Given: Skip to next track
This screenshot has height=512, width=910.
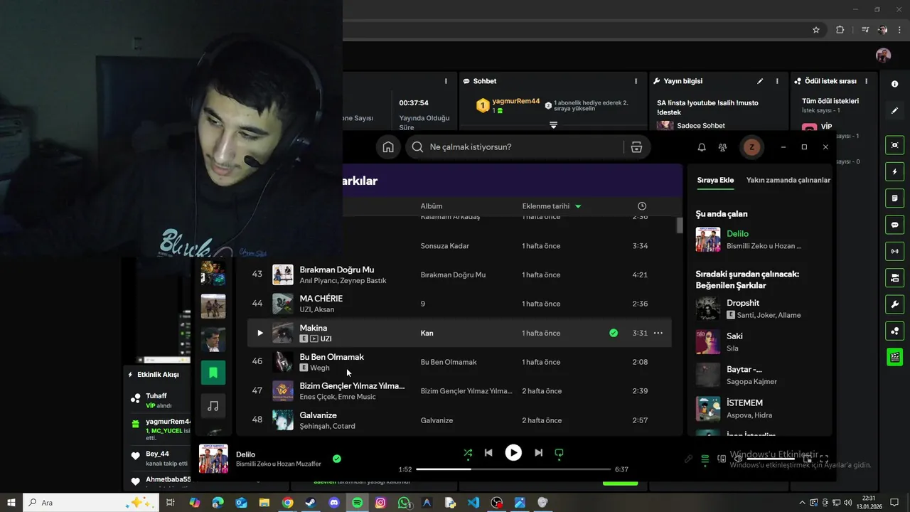Looking at the screenshot, I should [x=538, y=453].
